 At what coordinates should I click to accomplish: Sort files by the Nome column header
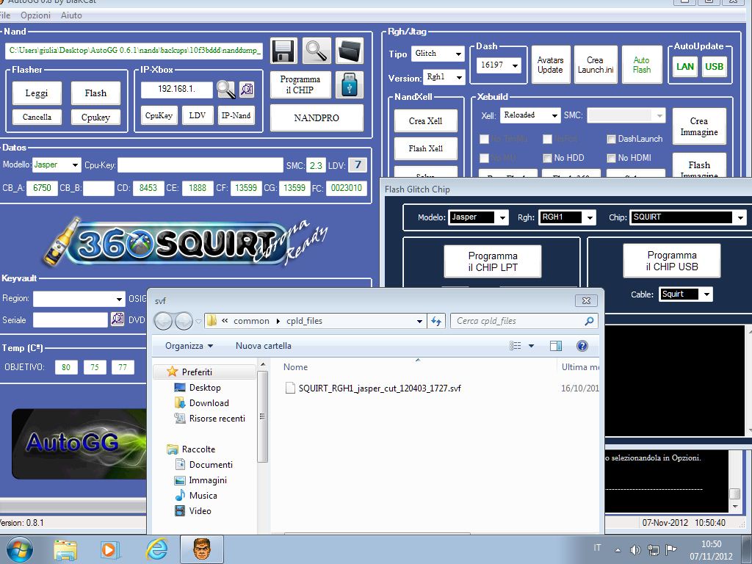[x=295, y=367]
